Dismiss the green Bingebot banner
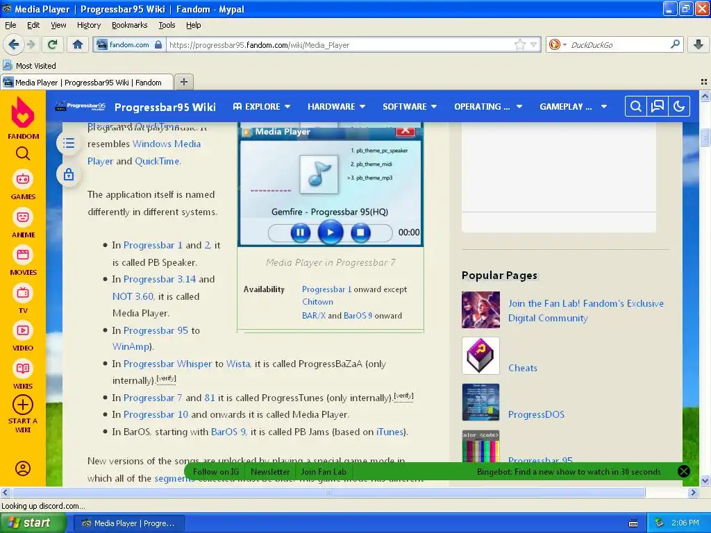711x533 pixels. (x=683, y=471)
